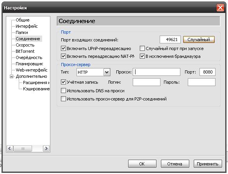Focus the Прокси address input field
This screenshot has width=228, height=174.
point(157,72)
